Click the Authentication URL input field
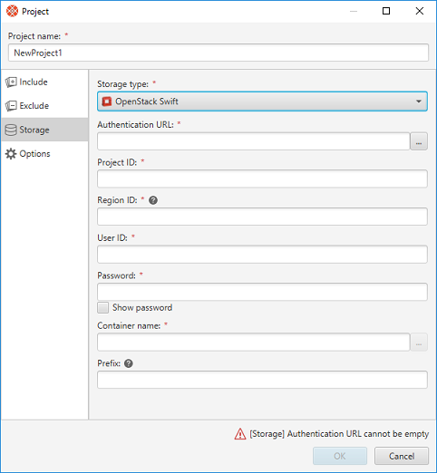 pos(253,141)
